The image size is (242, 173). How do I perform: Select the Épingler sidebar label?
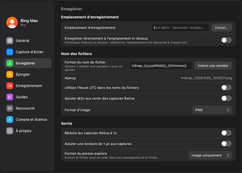click(x=23, y=75)
